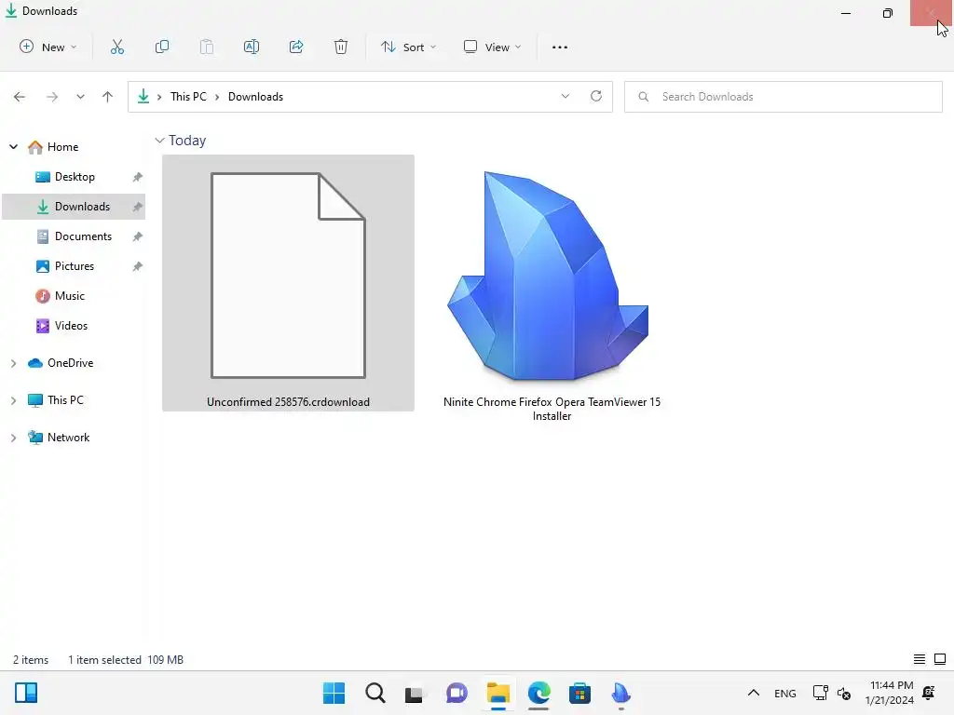
Task: Go back with the left arrow
Action: click(x=20, y=97)
